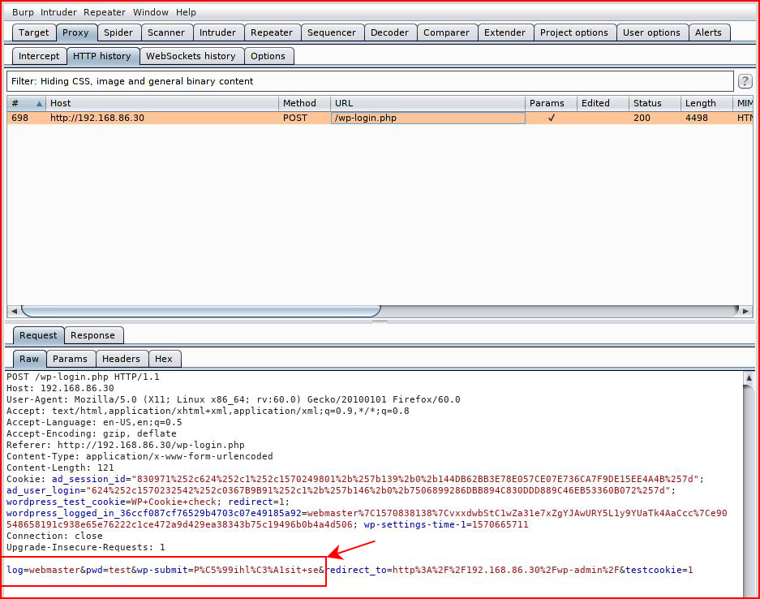The height and width of the screenshot is (599, 760).
Task: Select history row number 698
Action: pyautogui.click(x=380, y=118)
